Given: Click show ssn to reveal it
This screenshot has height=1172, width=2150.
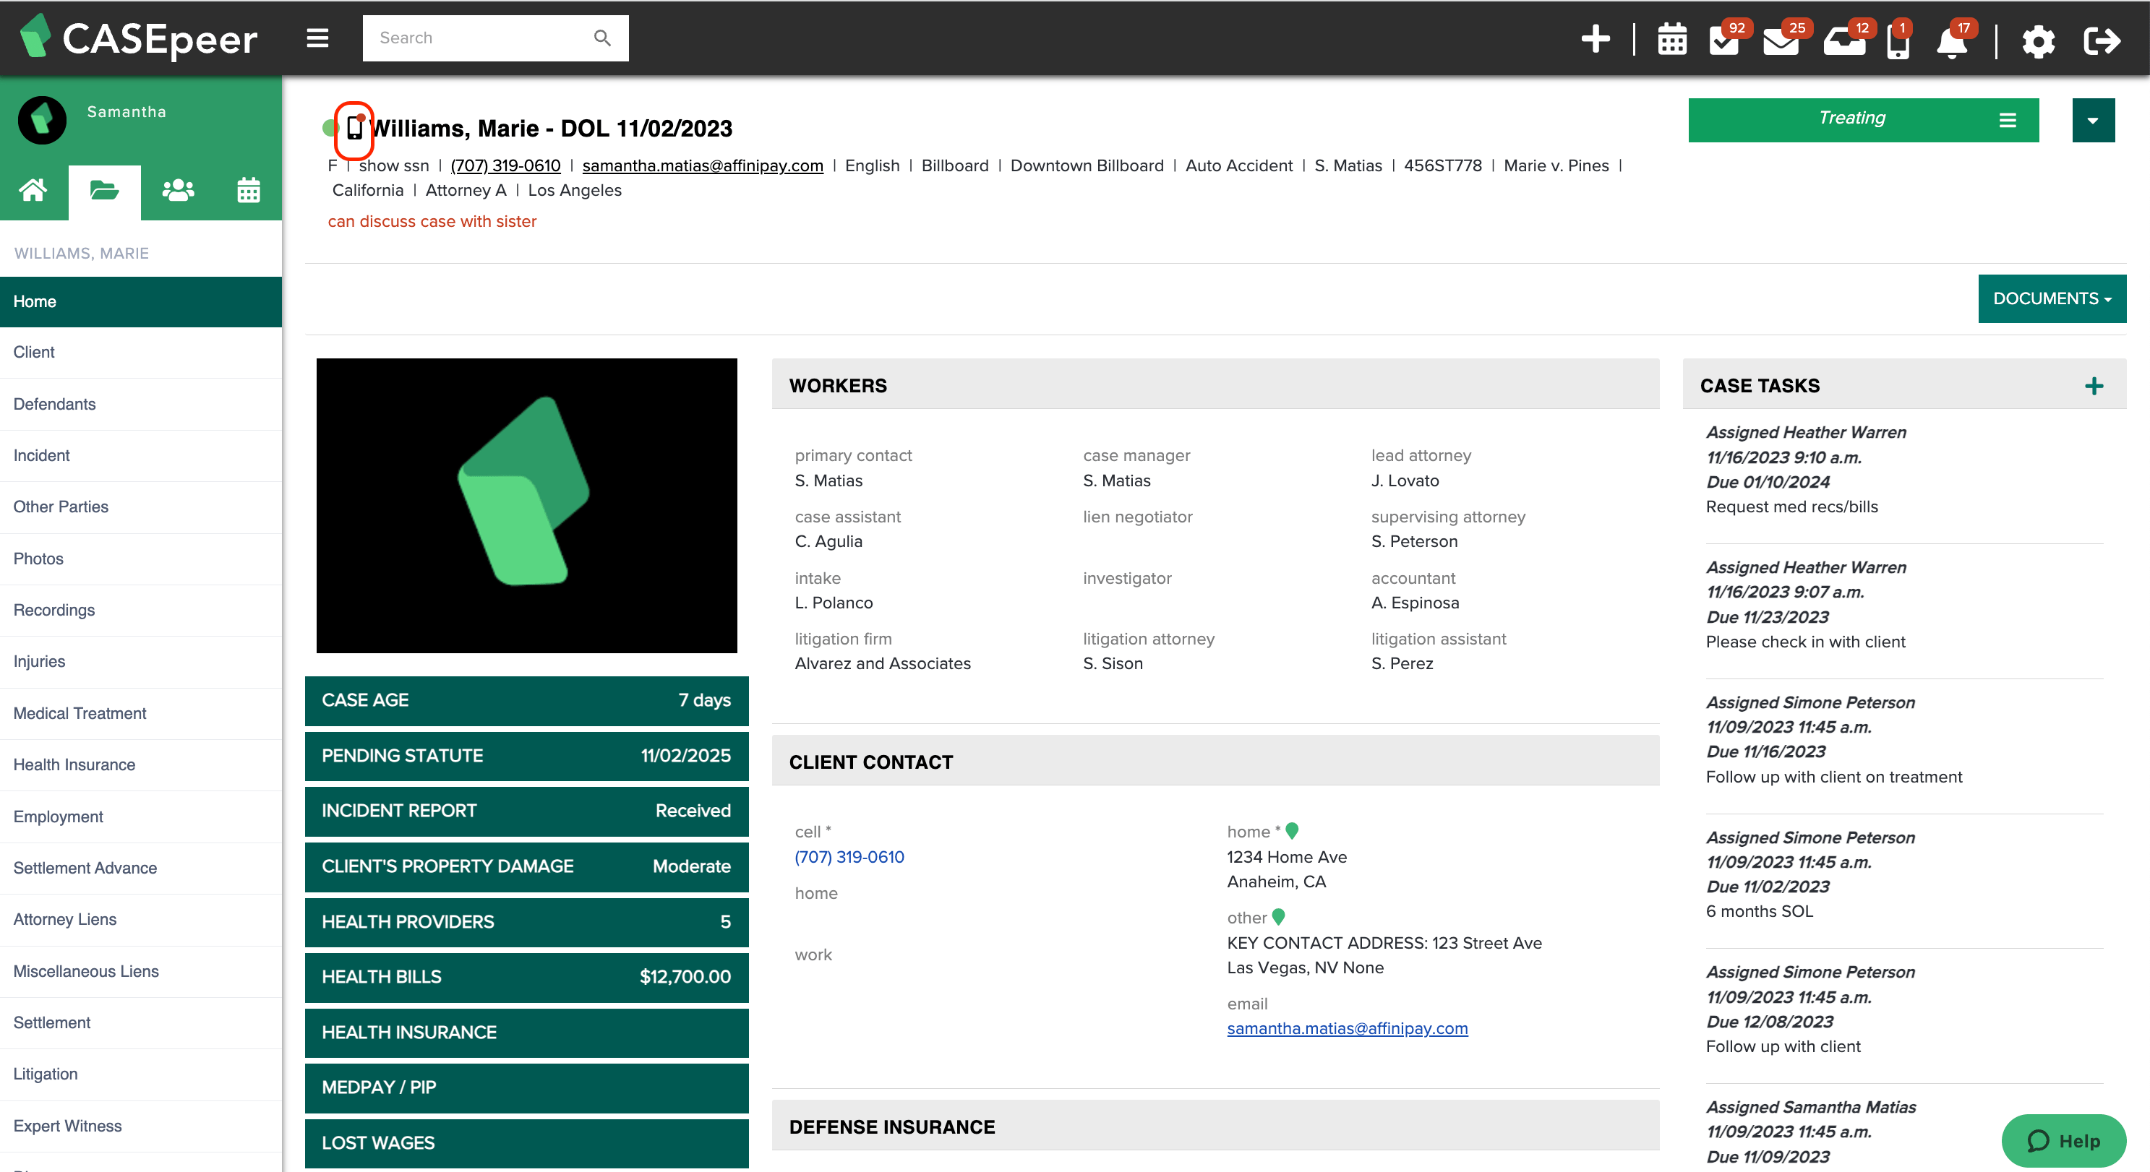Looking at the screenshot, I should coord(393,166).
